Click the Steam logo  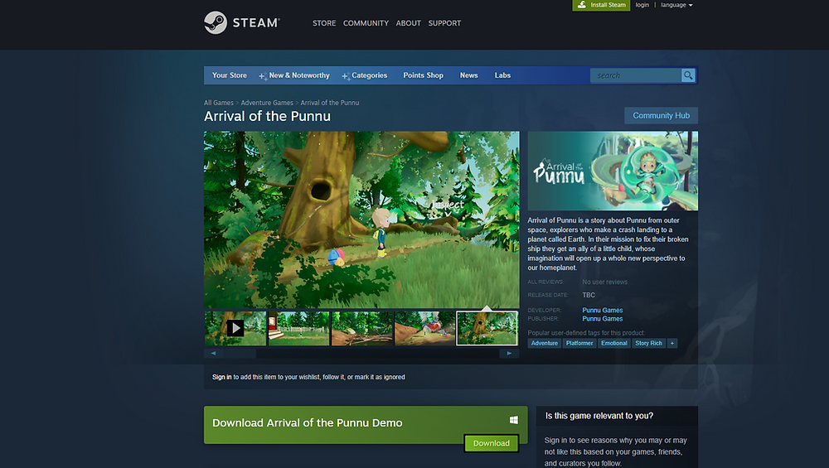(242, 22)
